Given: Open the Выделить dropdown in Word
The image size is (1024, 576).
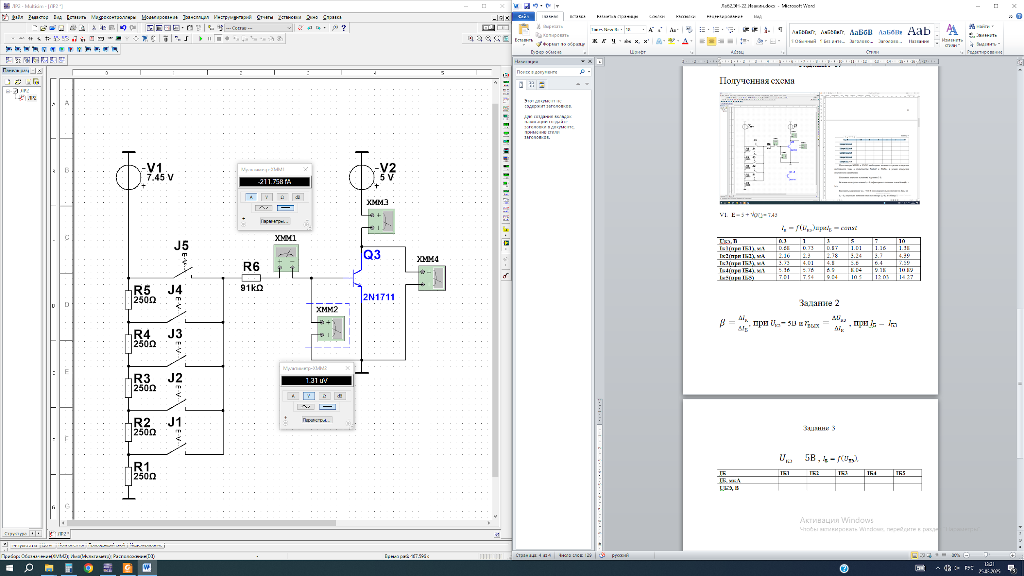Looking at the screenshot, I should coord(985,44).
